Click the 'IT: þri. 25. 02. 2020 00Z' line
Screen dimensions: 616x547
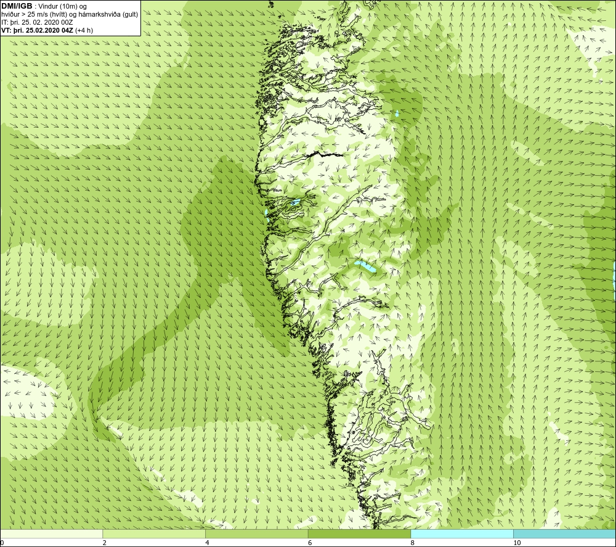pos(37,22)
